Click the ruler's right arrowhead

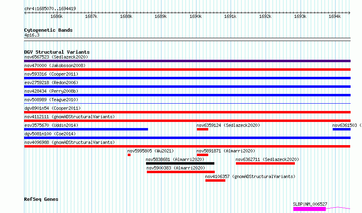(349, 13)
